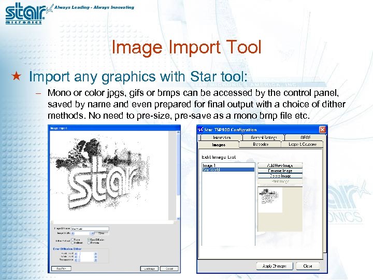
Task: Click the Transparency slider track
Action: pyautogui.click(x=85, y=260)
